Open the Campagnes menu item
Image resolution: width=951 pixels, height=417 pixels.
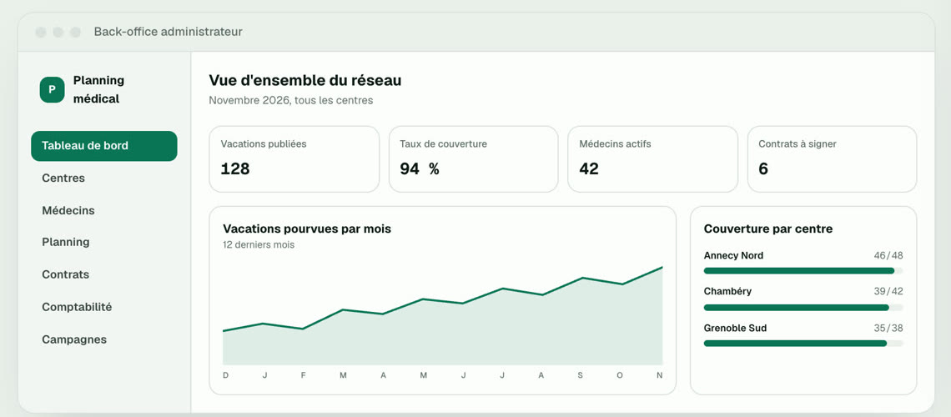[74, 339]
